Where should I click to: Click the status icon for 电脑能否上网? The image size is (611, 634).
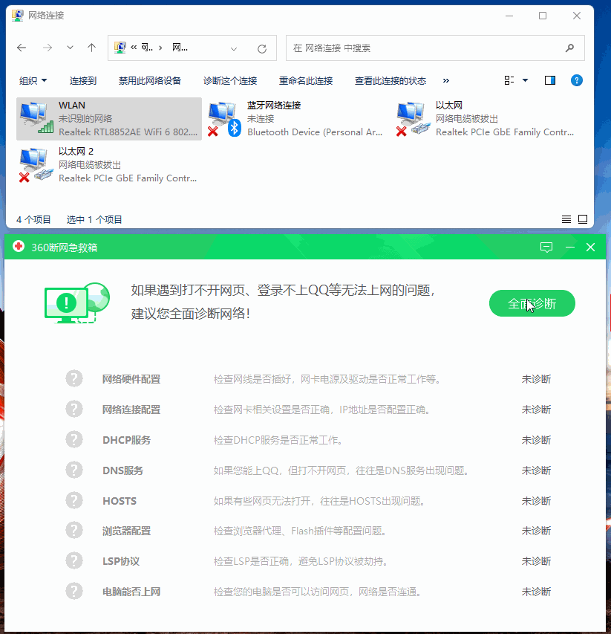click(74, 591)
